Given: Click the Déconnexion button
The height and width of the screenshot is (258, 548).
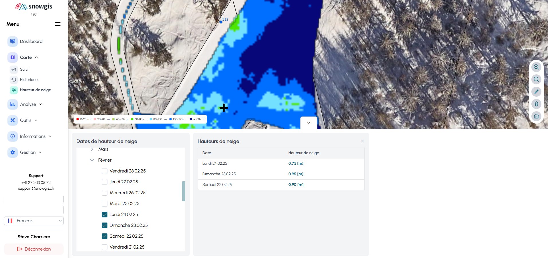Looking at the screenshot, I should [34, 249].
